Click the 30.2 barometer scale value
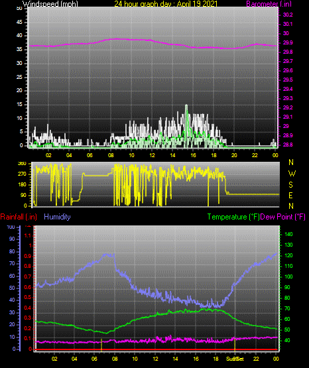The width and height of the screenshot is (309, 368). [x=288, y=15]
